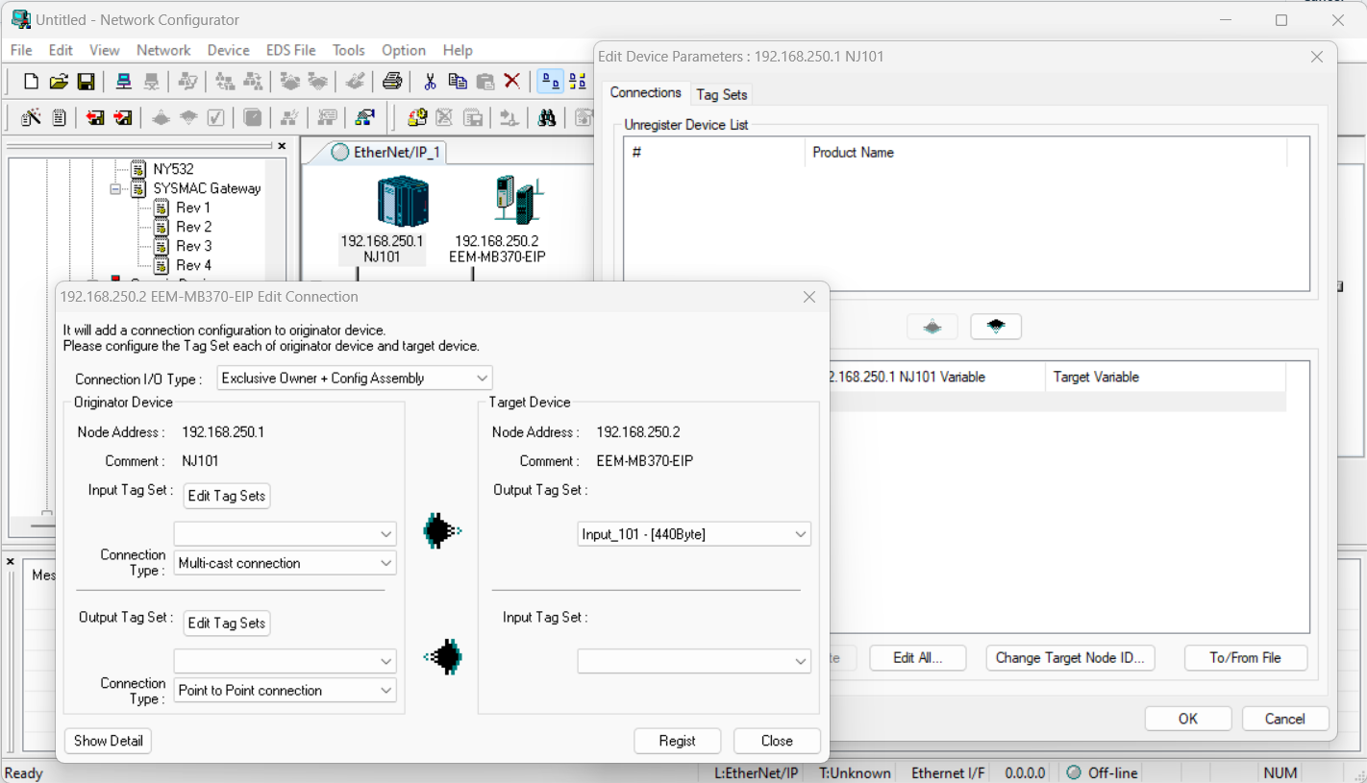Delete selection with the red X icon
This screenshot has width=1367, height=783.
tap(512, 82)
